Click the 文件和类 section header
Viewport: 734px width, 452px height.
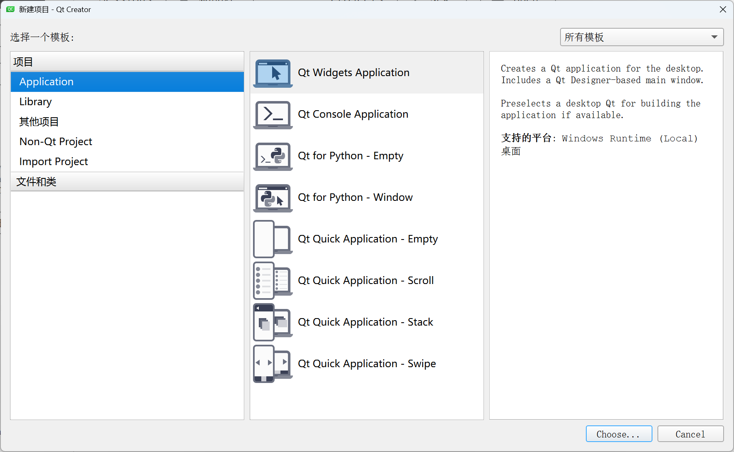[127, 182]
